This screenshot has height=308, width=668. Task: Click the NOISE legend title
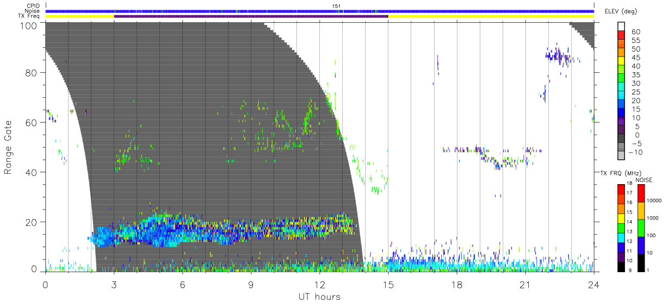[644, 180]
